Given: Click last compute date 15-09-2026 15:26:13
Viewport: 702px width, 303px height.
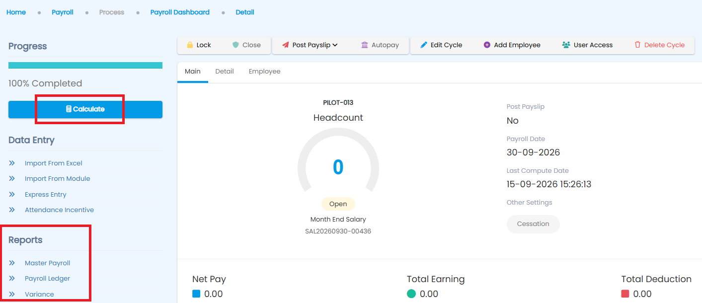Looking at the screenshot, I should click(x=549, y=184).
